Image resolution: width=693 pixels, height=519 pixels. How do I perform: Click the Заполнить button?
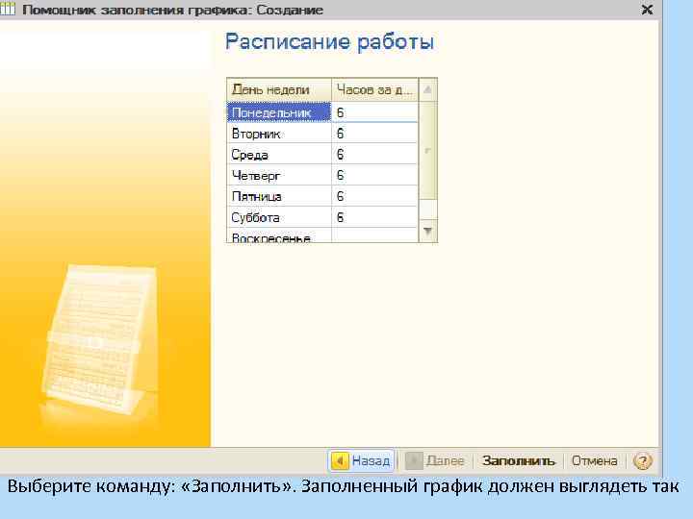[519, 460]
